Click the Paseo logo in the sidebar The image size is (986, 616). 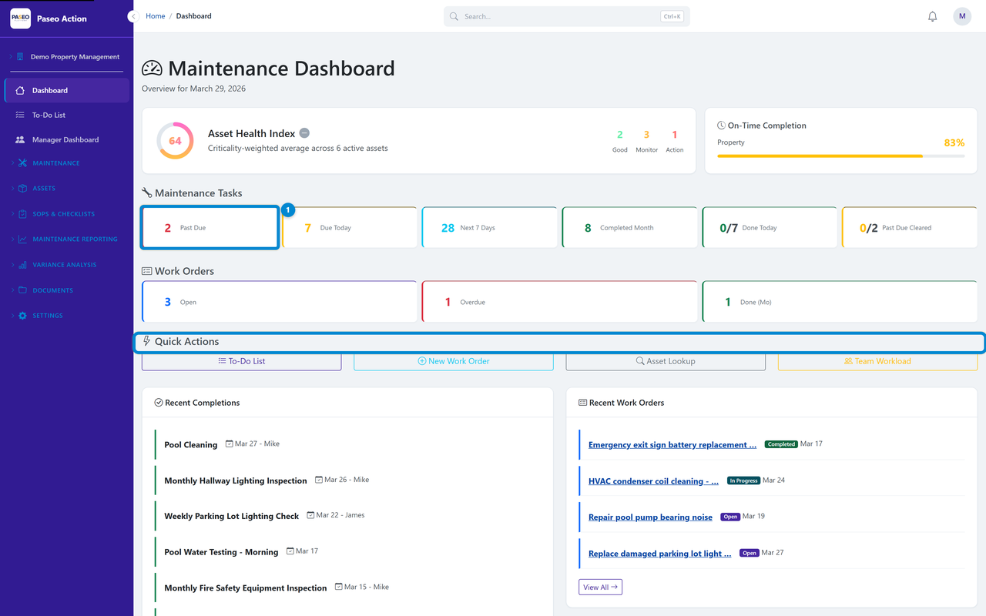[20, 17]
